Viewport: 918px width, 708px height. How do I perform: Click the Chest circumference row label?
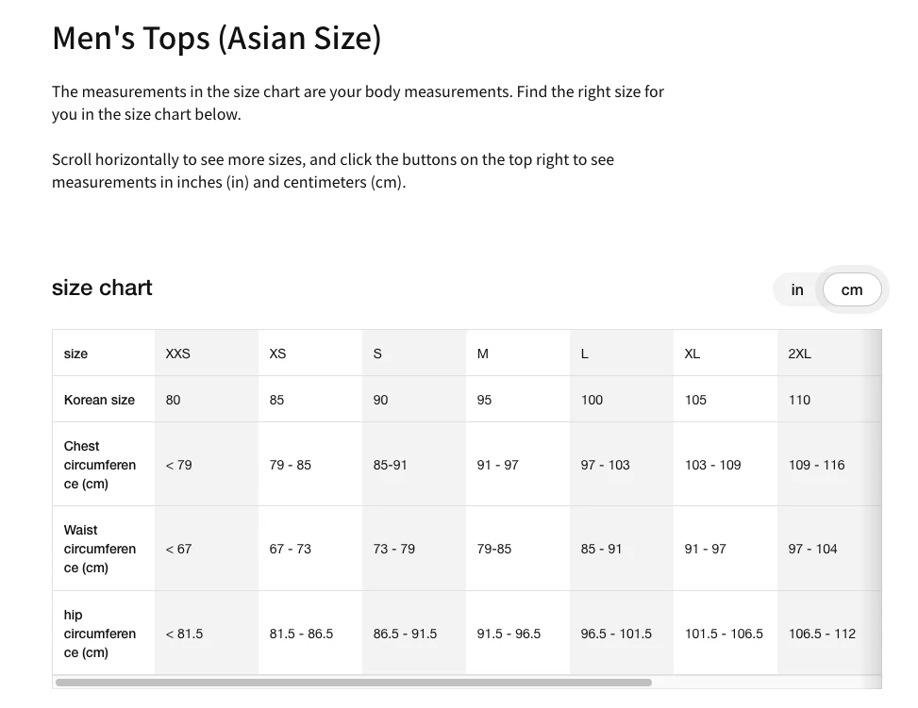click(x=99, y=465)
